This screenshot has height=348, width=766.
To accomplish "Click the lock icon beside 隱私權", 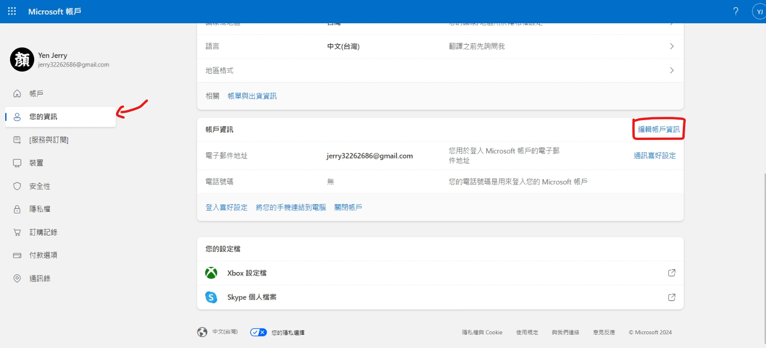I will pos(17,209).
